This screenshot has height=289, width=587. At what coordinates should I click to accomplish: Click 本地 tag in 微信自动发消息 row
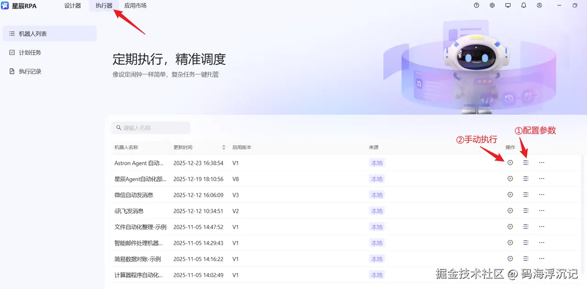[x=377, y=195]
